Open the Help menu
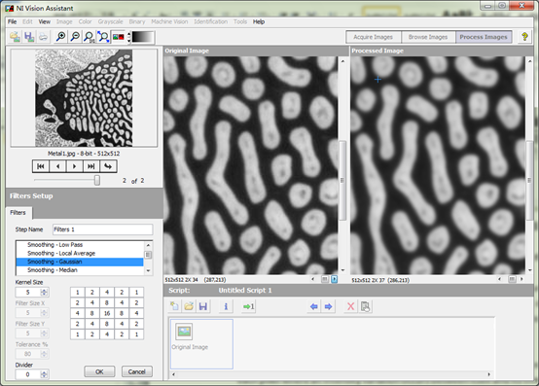539x386 pixels. click(259, 21)
